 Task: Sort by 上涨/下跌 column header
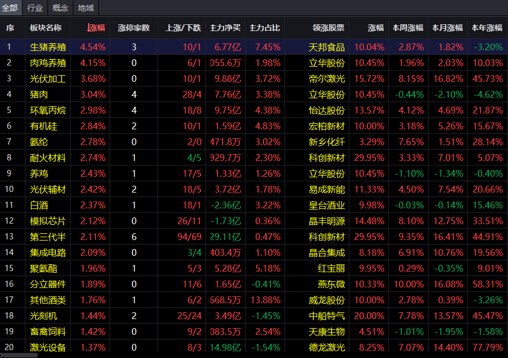(x=183, y=28)
